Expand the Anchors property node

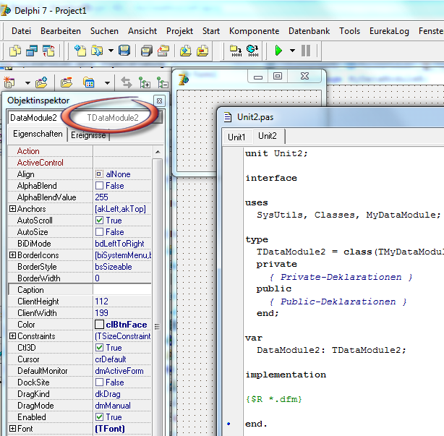[x=12, y=209]
